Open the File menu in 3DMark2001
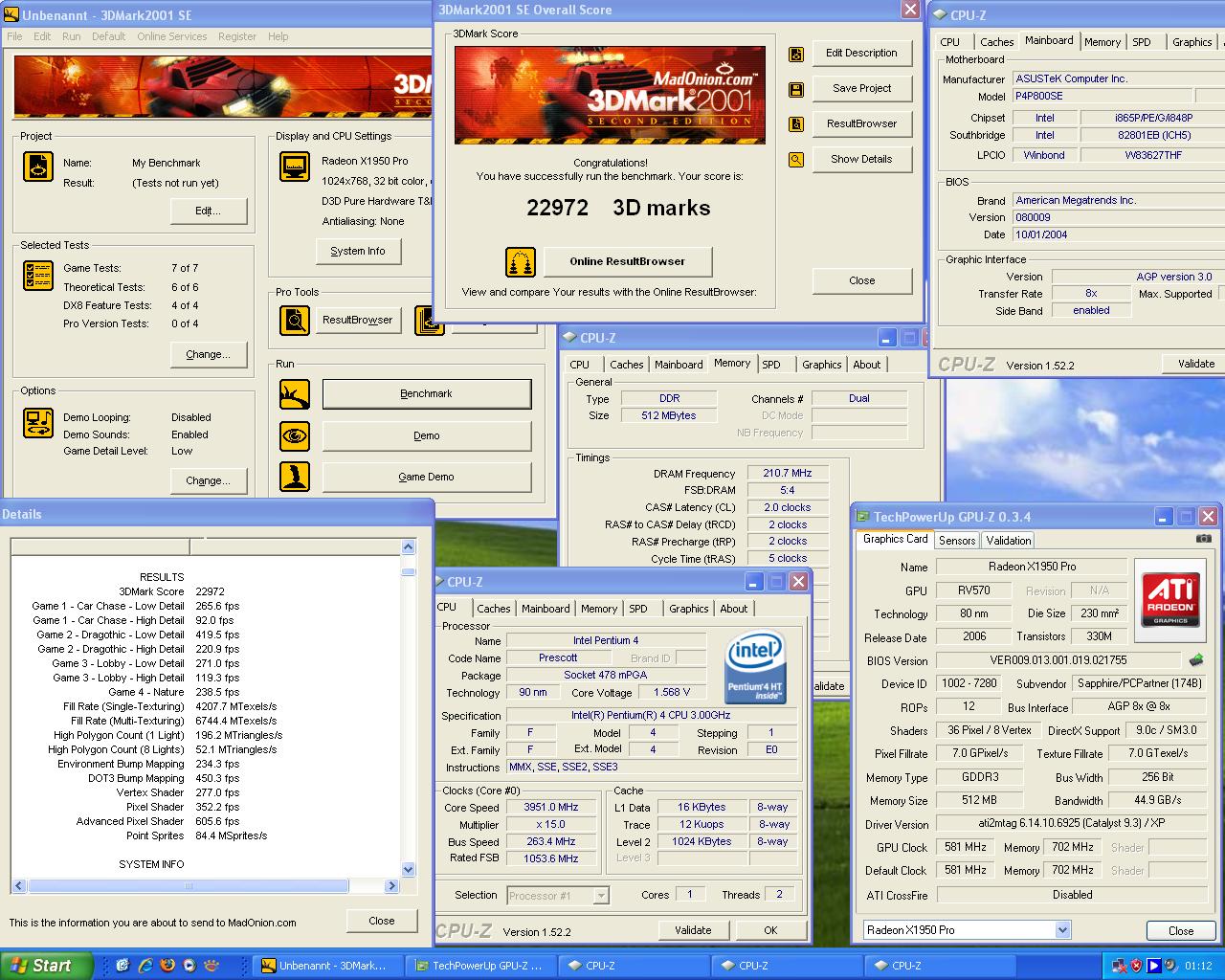Image resolution: width=1225 pixels, height=980 pixels. tap(15, 36)
